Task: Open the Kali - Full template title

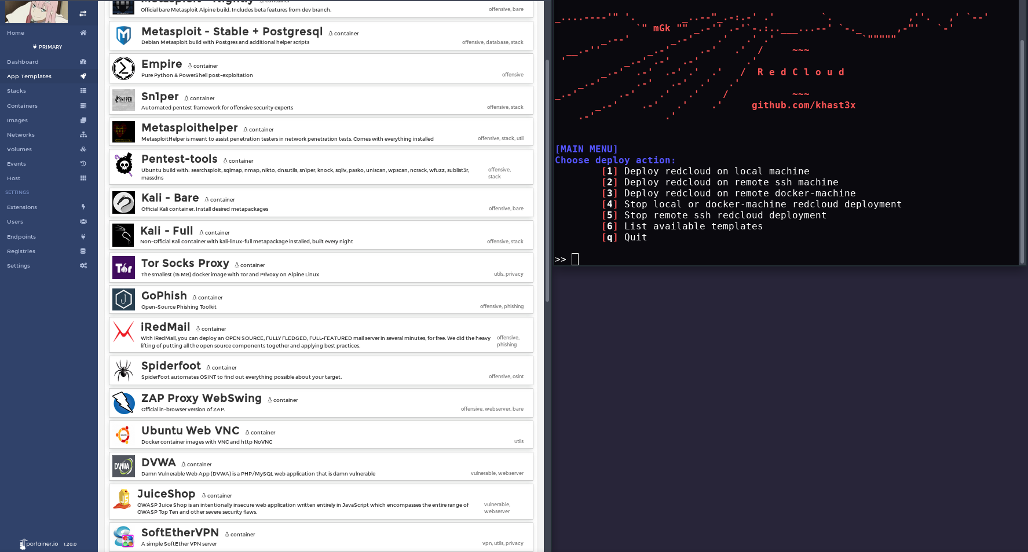Action: pos(167,231)
